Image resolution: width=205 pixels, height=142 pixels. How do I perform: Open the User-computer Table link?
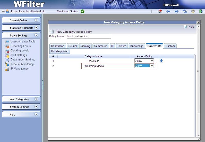[x=23, y=41]
